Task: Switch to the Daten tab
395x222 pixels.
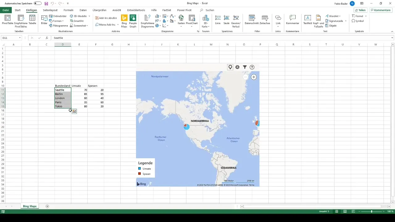Action: [83, 10]
